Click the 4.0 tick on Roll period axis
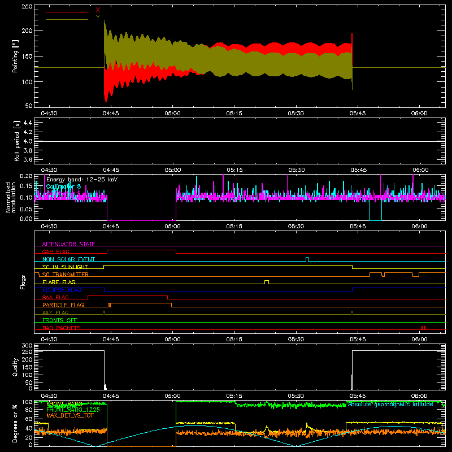The image size is (452, 452). (28, 141)
